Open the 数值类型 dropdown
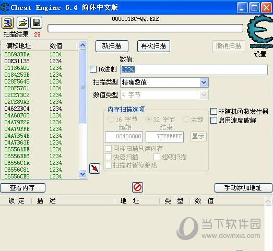The height and width of the screenshot is (251, 273). point(204,95)
